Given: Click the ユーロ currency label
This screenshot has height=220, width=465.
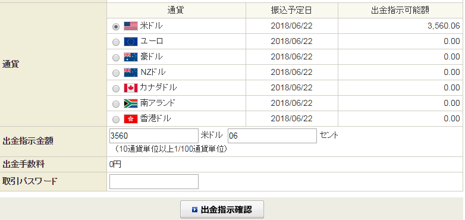Looking at the screenshot, I should coord(152,41).
